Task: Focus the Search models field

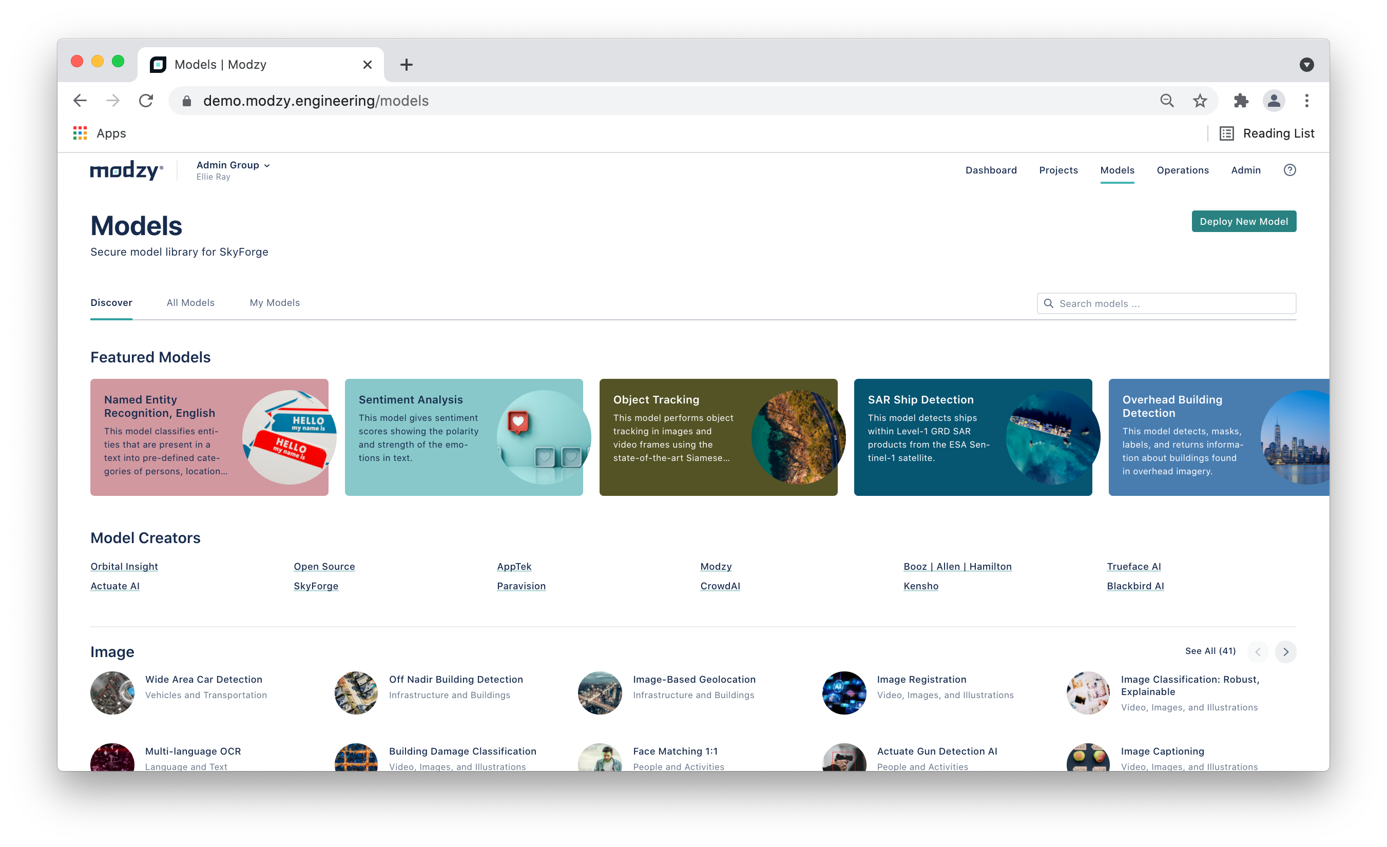Action: tap(1173, 303)
